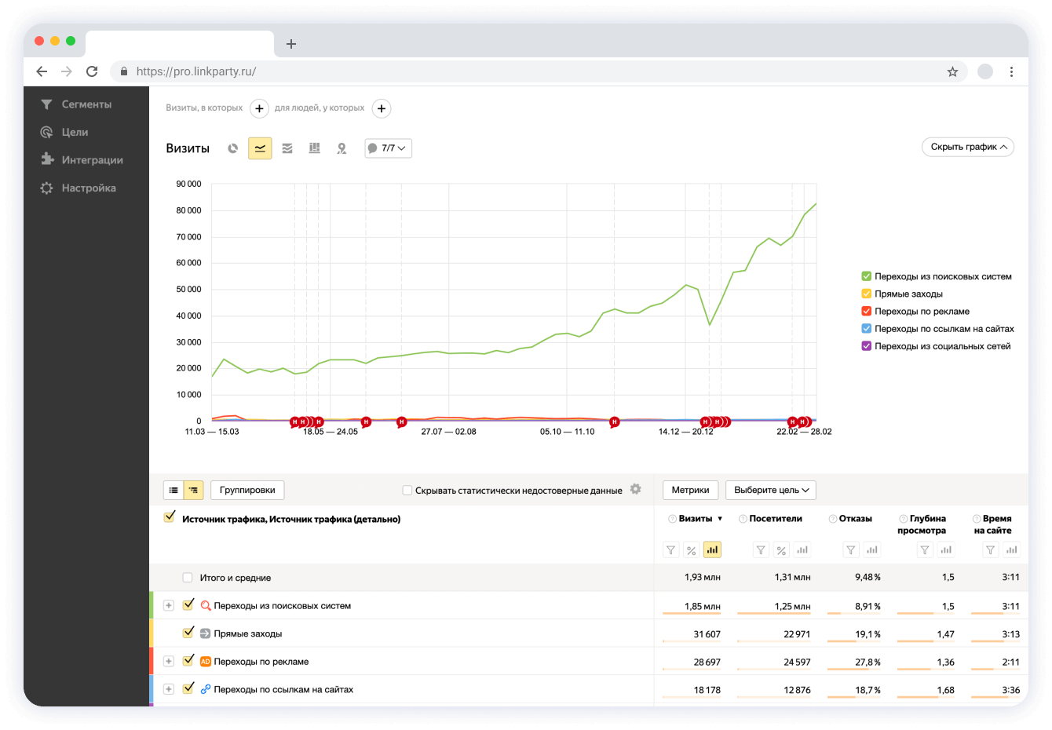Check the Итого и средние checkbox
This screenshot has height=730, width=1052.
point(188,578)
